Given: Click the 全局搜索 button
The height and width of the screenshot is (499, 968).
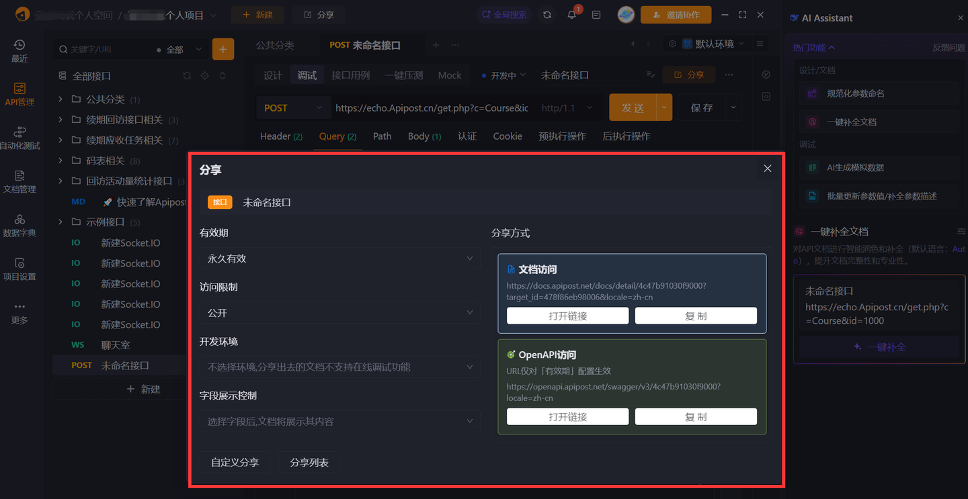Looking at the screenshot, I should click(503, 15).
